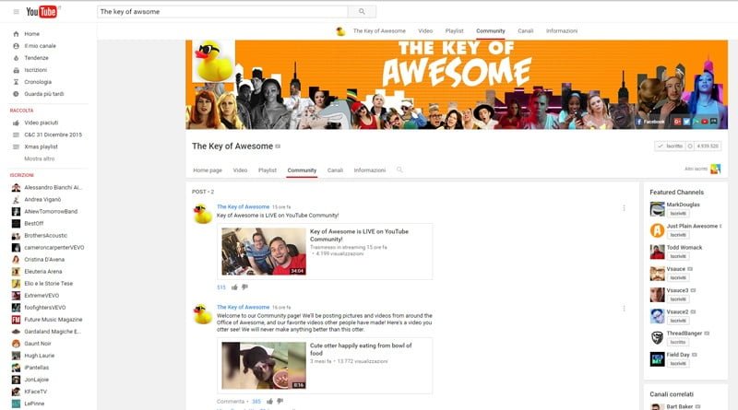Image resolution: width=738 pixels, height=410 pixels.
Task: Open Bart Baker related channel
Action: click(x=680, y=406)
